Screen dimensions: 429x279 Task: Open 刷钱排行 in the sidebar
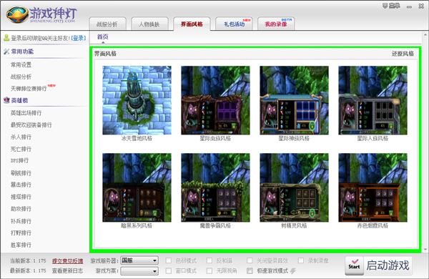click(21, 173)
